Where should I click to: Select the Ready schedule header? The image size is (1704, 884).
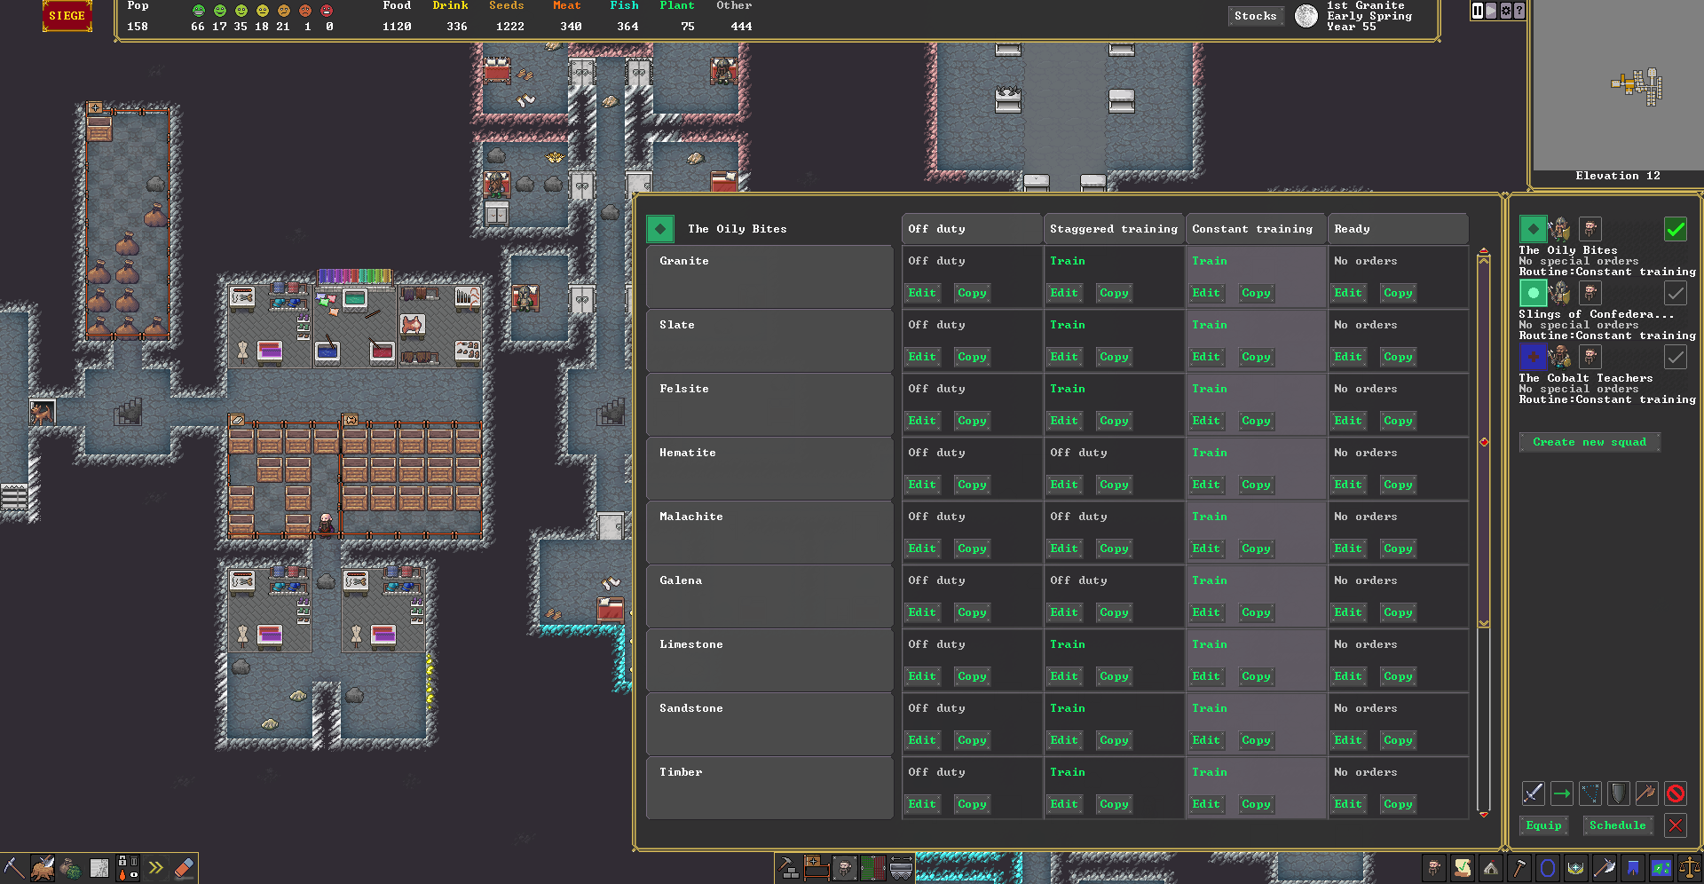pyautogui.click(x=1398, y=228)
